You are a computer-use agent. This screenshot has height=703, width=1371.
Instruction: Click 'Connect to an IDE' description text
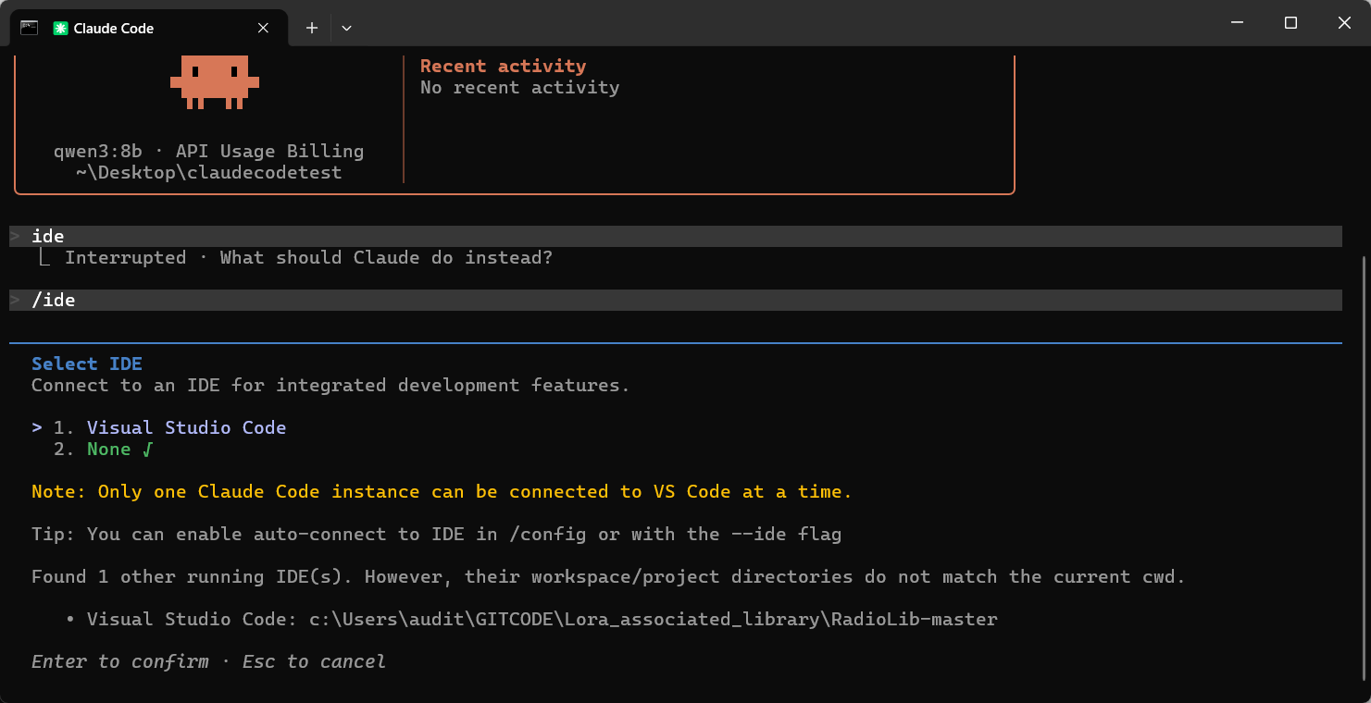point(330,385)
